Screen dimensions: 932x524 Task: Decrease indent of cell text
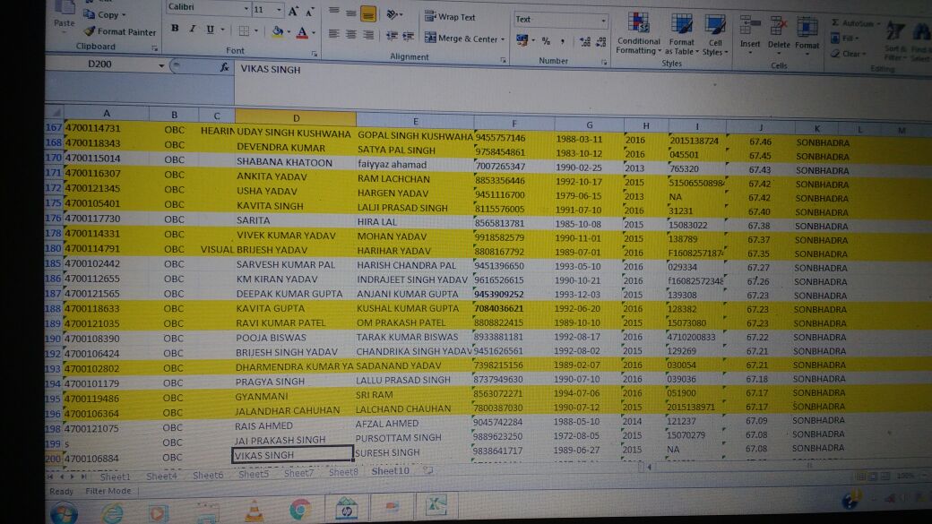pos(391,36)
